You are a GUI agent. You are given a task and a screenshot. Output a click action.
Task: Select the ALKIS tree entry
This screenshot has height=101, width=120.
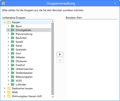pos(19,81)
